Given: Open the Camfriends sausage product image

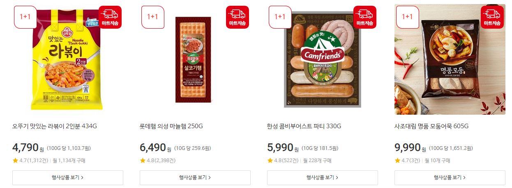Looking at the screenshot, I should pyautogui.click(x=323, y=59).
